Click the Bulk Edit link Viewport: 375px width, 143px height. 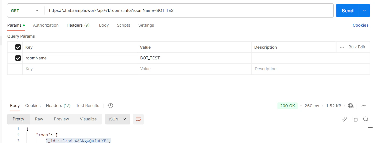[x=357, y=47]
